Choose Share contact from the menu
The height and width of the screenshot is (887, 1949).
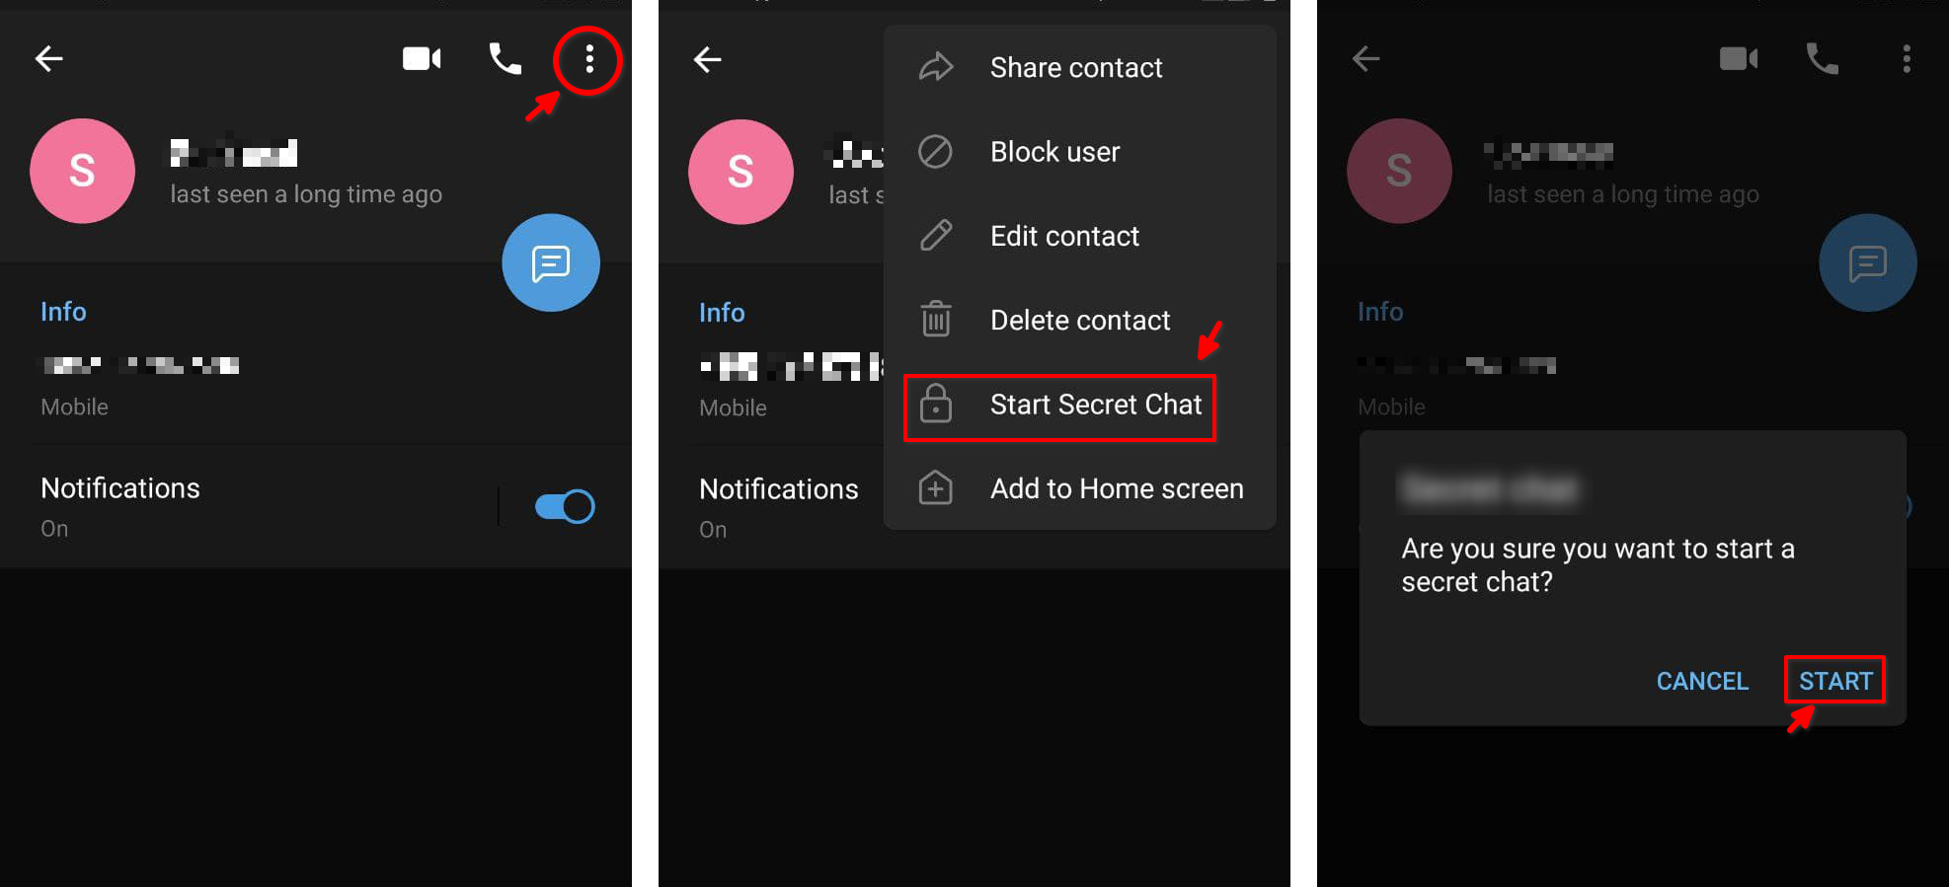click(x=1076, y=67)
